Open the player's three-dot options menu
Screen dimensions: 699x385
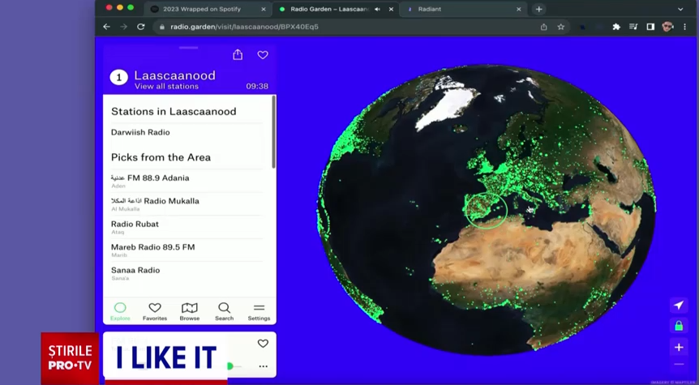coord(263,366)
